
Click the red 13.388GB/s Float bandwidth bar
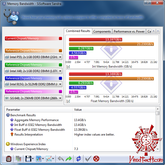pyautogui.click(x=96, y=74)
